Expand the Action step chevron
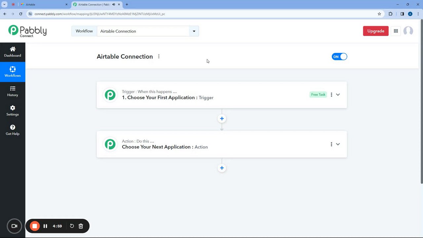The width and height of the screenshot is (423, 238). tap(338, 144)
